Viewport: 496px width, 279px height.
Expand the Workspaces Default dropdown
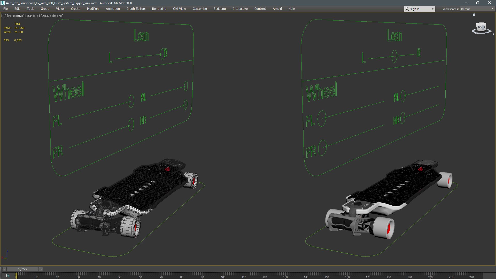pos(492,9)
